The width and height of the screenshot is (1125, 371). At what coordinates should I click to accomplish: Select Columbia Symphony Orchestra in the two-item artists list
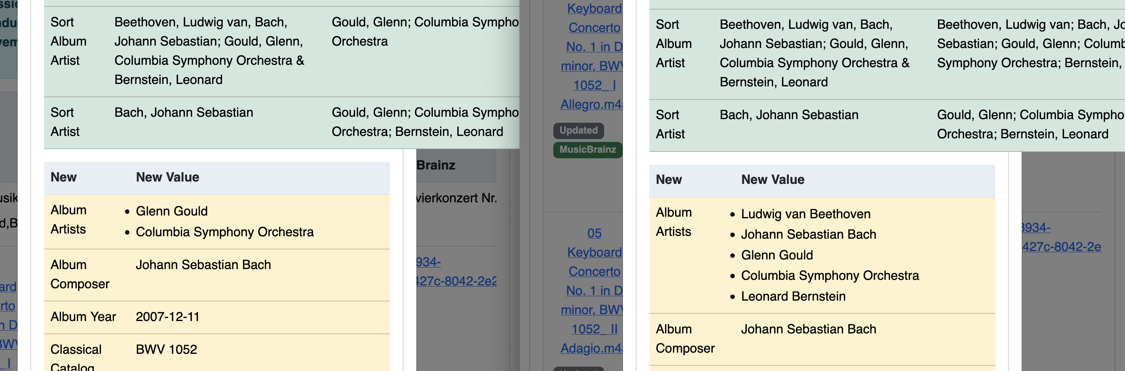(x=225, y=232)
